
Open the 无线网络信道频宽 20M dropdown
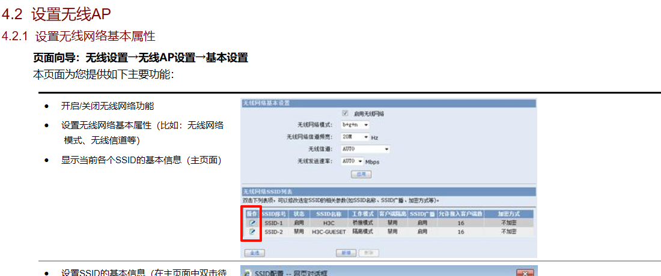pyautogui.click(x=355, y=137)
